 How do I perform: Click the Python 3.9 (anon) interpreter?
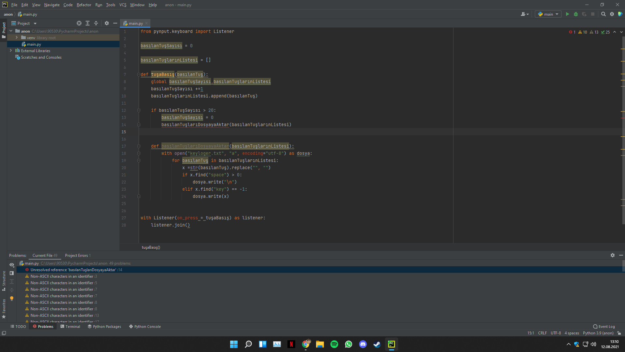click(598, 333)
